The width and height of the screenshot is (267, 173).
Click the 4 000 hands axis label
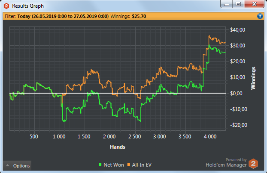[x=210, y=137]
